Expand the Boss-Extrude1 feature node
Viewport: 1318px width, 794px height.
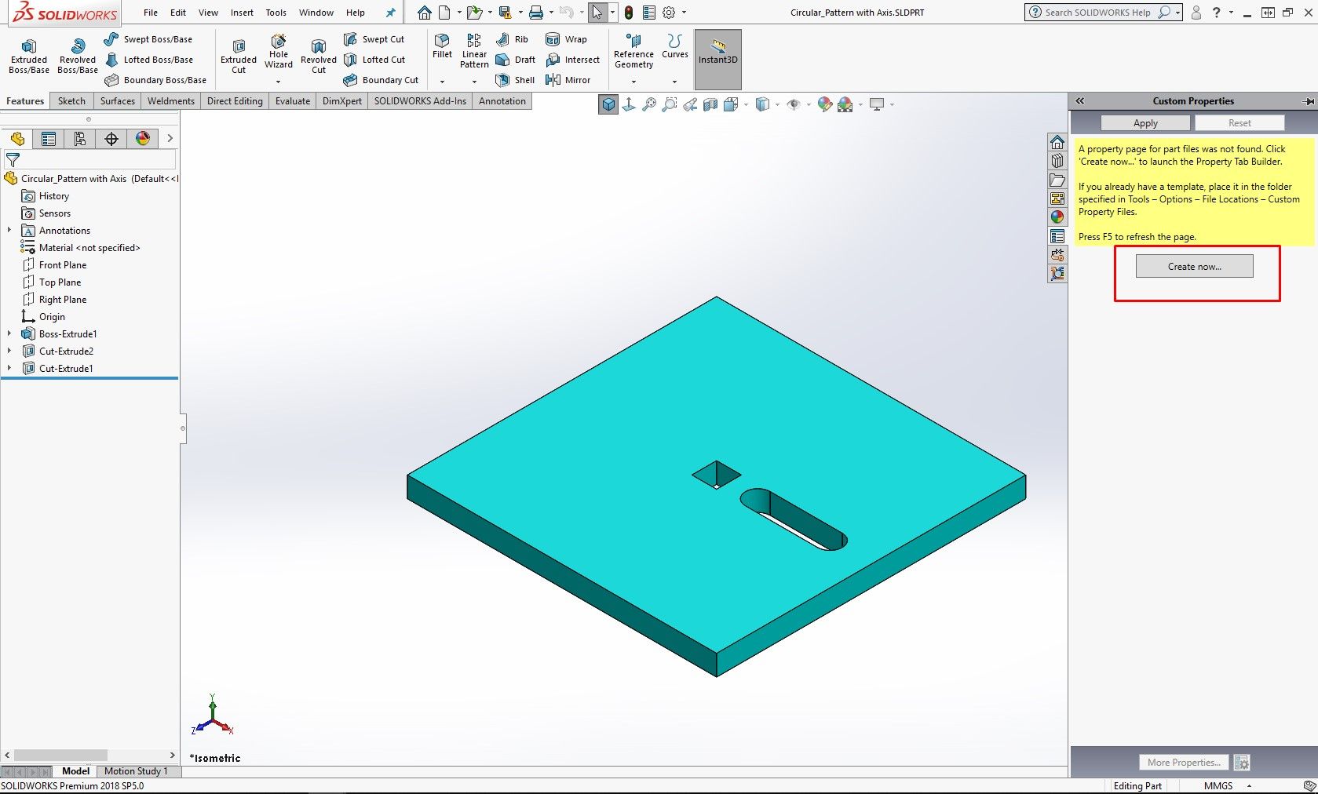pos(9,334)
